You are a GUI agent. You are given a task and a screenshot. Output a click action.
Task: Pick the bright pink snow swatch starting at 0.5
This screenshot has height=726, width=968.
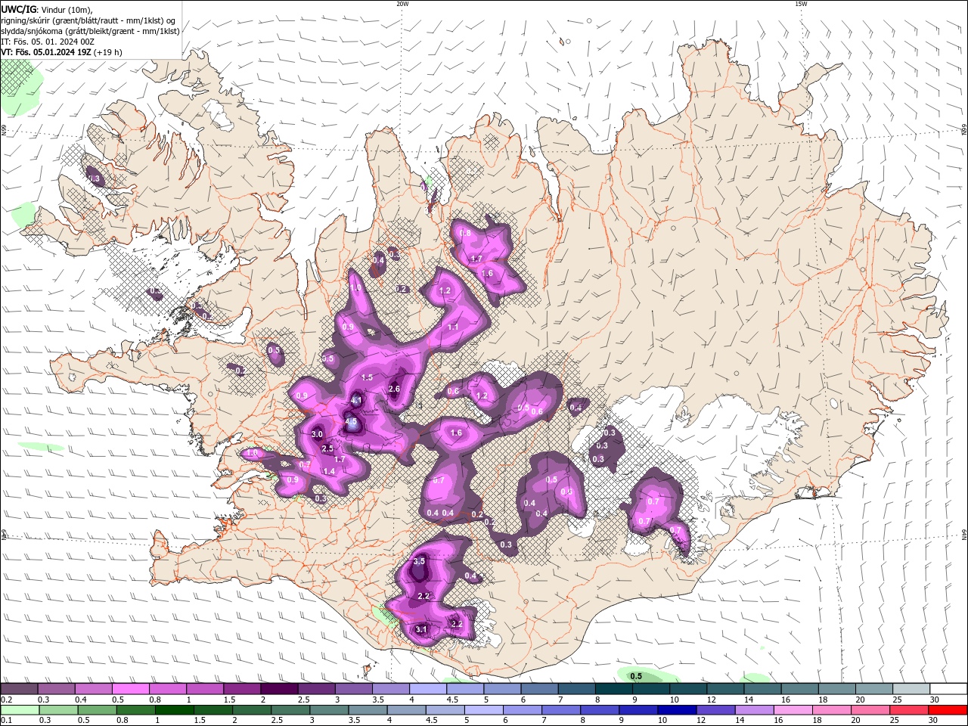[131, 689]
